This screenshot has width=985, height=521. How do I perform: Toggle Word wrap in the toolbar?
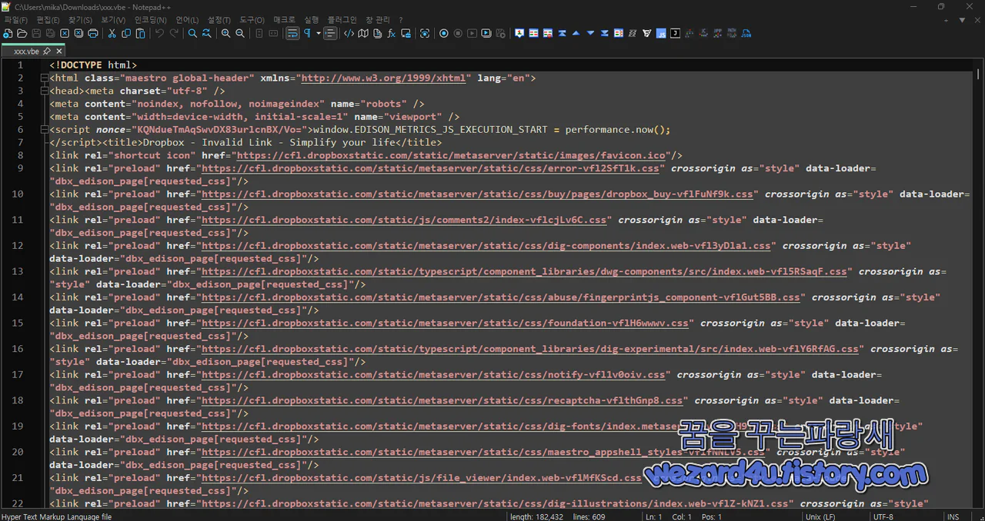coord(292,34)
